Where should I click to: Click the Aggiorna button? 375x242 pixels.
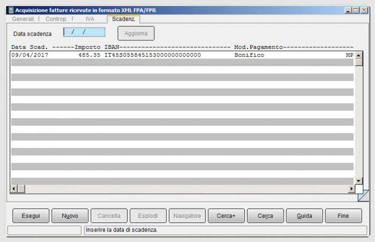tap(136, 33)
